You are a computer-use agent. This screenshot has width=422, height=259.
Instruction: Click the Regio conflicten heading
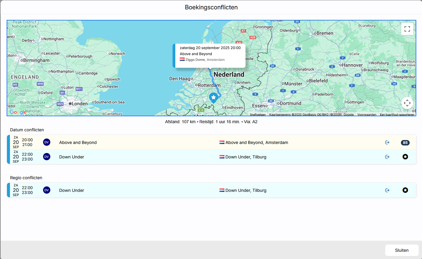[x=26, y=178]
